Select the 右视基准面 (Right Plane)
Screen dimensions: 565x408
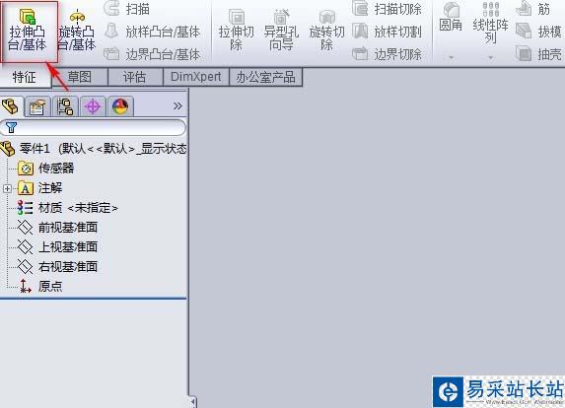click(57, 267)
